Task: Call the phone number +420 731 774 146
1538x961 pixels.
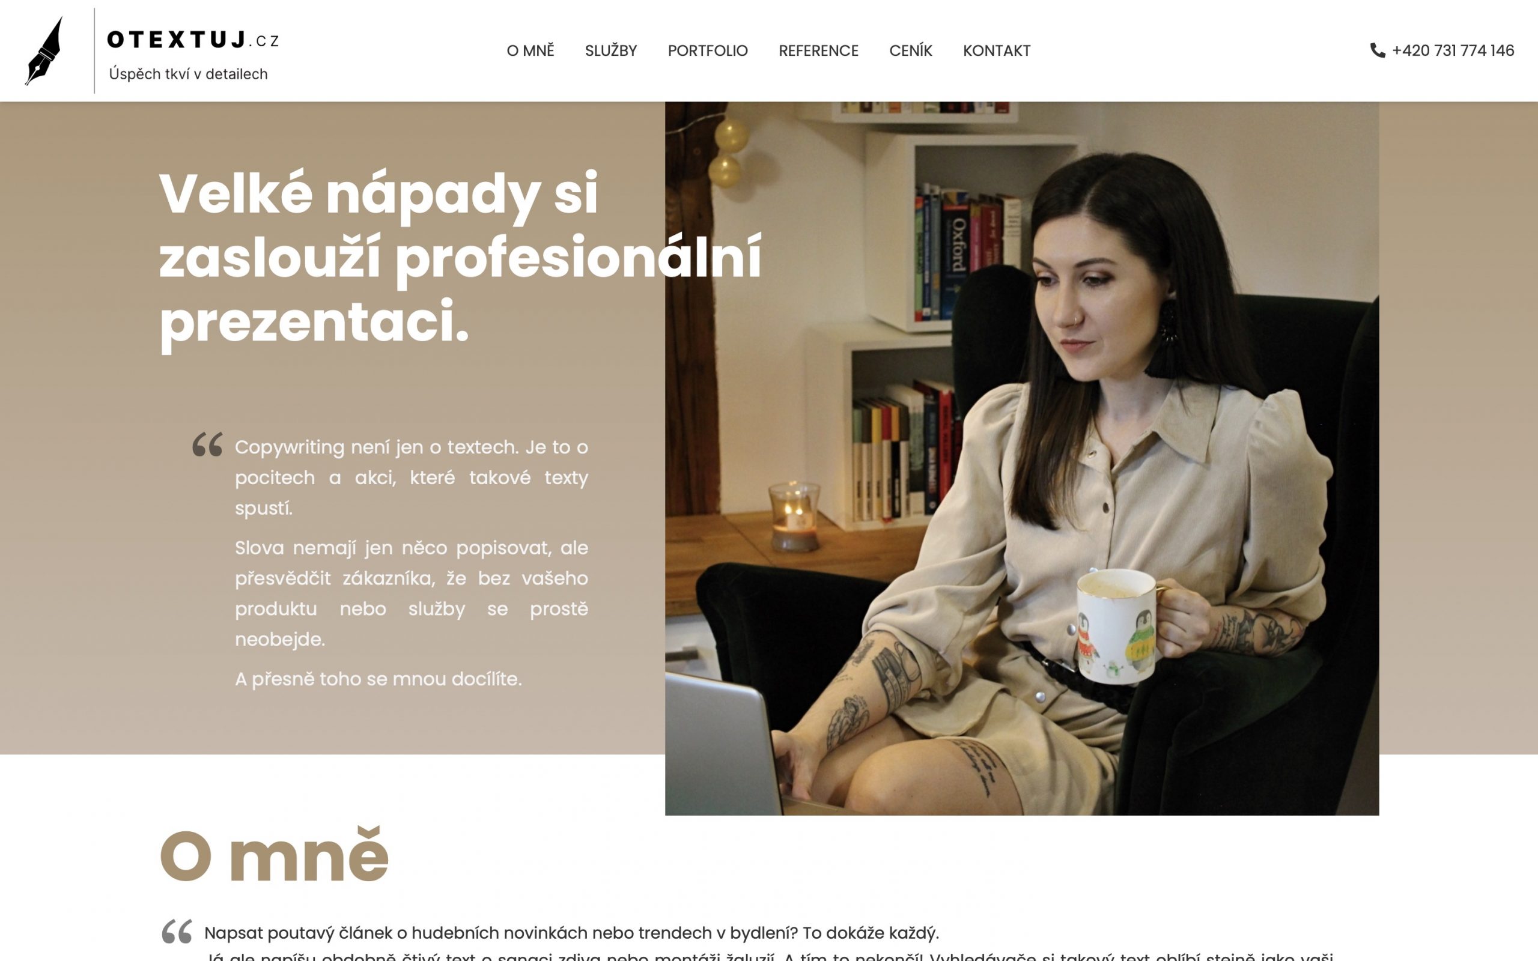Action: coord(1453,51)
